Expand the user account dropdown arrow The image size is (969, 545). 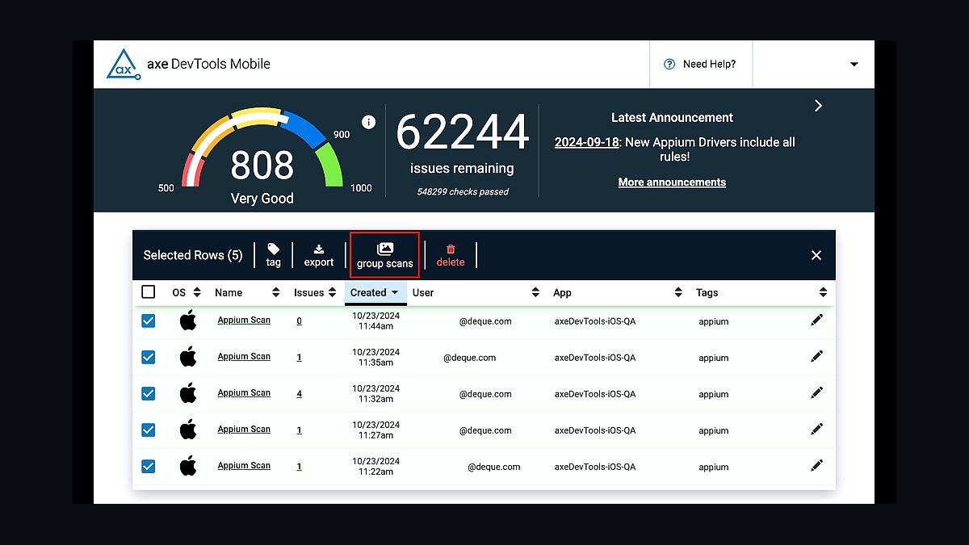point(854,65)
